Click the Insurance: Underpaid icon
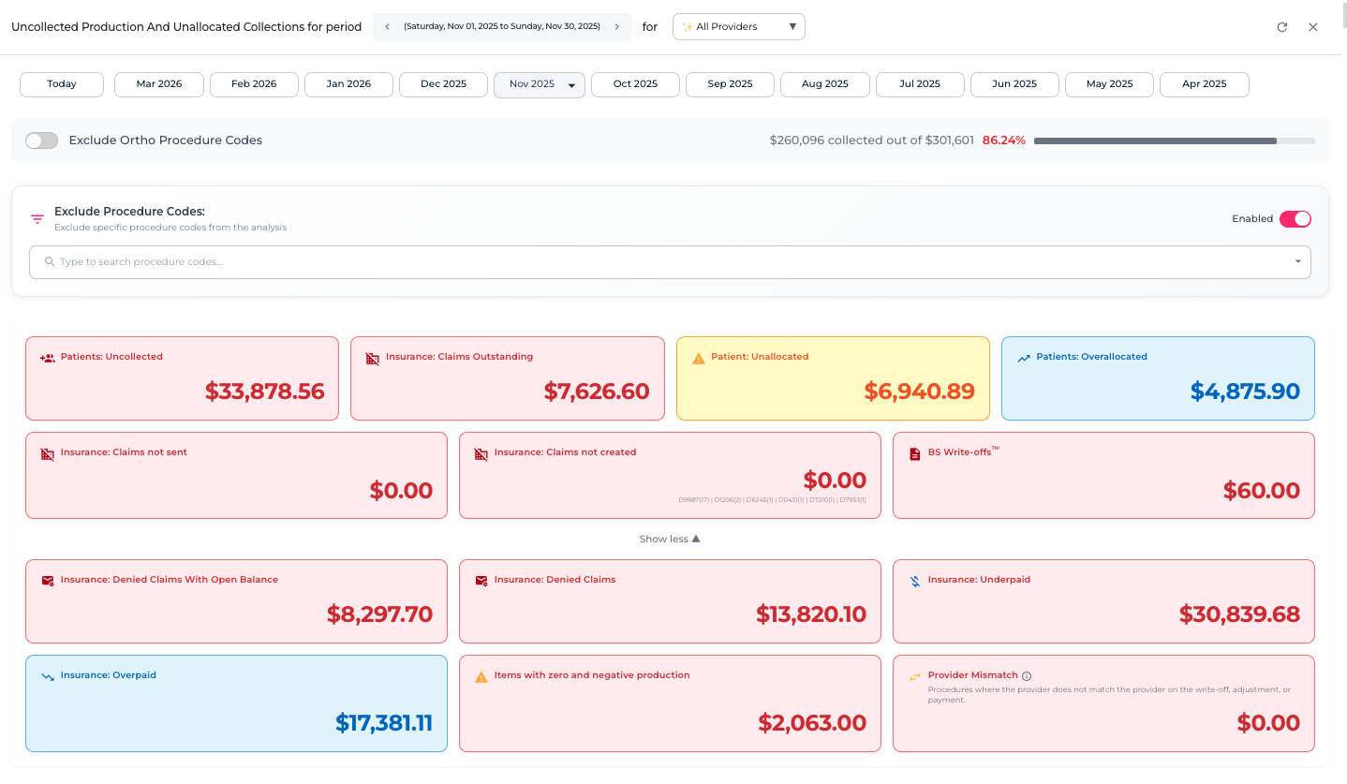Viewport: 1347px width, 784px height. 914,581
